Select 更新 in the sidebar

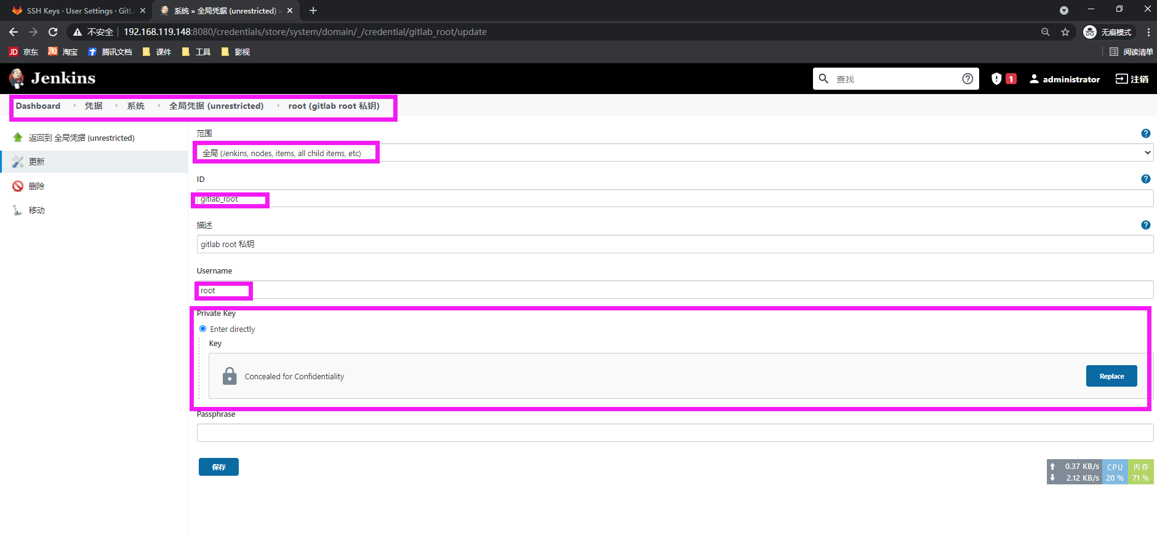click(94, 162)
